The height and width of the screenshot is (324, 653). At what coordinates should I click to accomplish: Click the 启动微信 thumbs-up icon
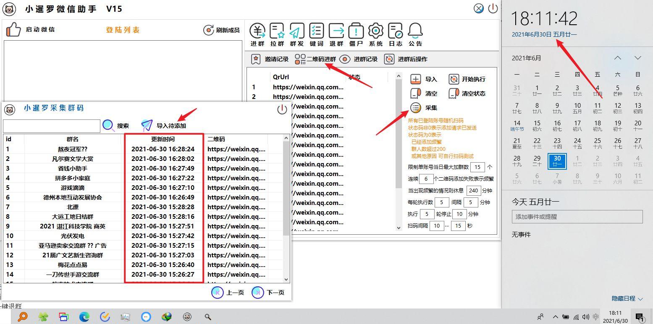[x=13, y=29]
